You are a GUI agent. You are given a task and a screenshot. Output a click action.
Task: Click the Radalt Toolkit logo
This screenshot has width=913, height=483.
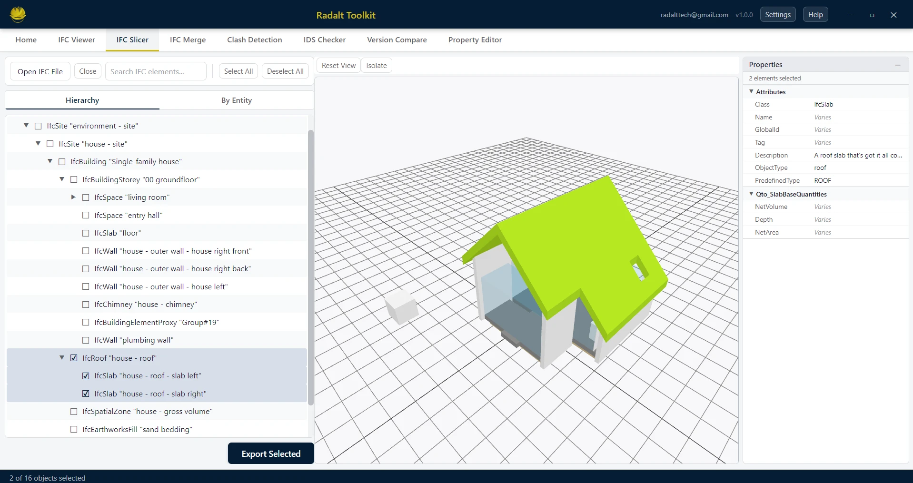point(17,14)
